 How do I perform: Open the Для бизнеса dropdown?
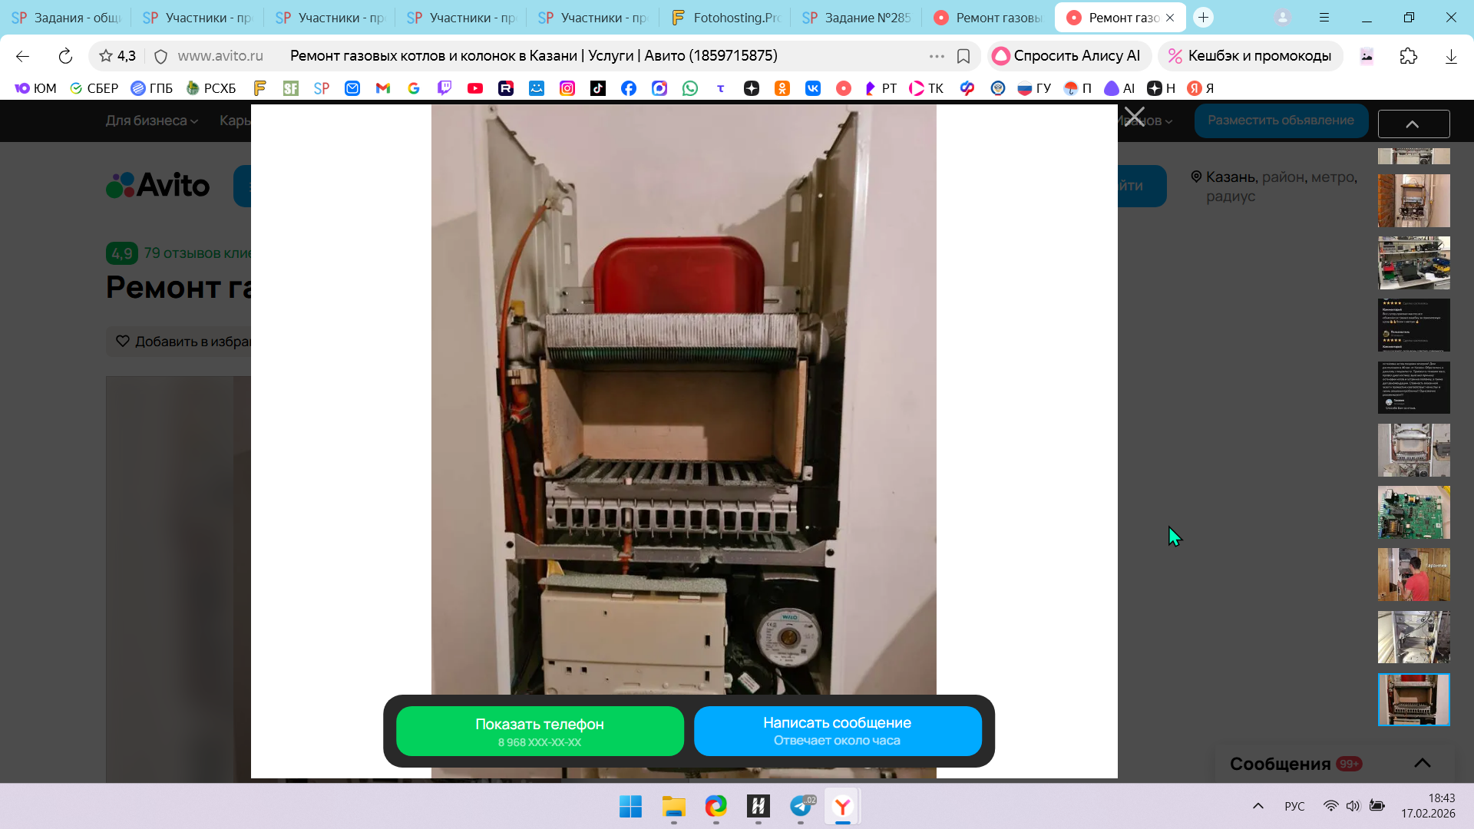click(151, 121)
